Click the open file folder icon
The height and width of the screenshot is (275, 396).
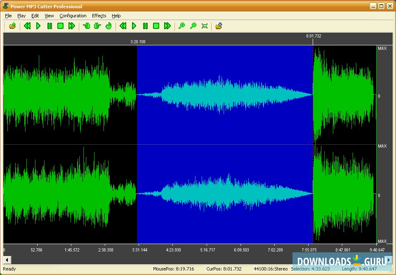pyautogui.click(x=13, y=26)
